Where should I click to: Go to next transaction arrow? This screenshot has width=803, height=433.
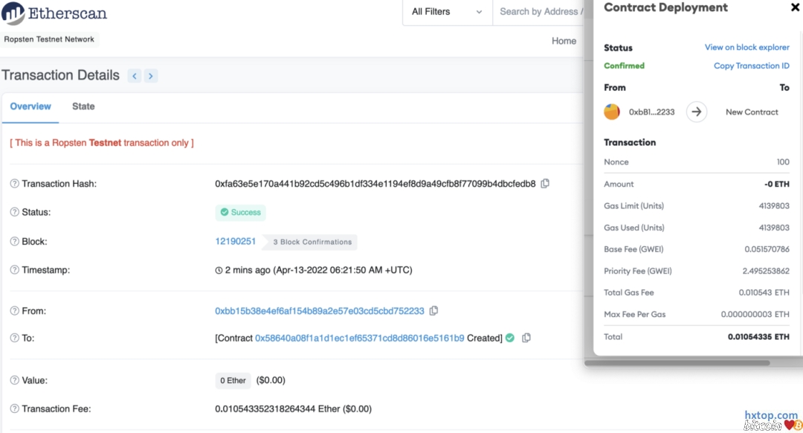click(151, 76)
